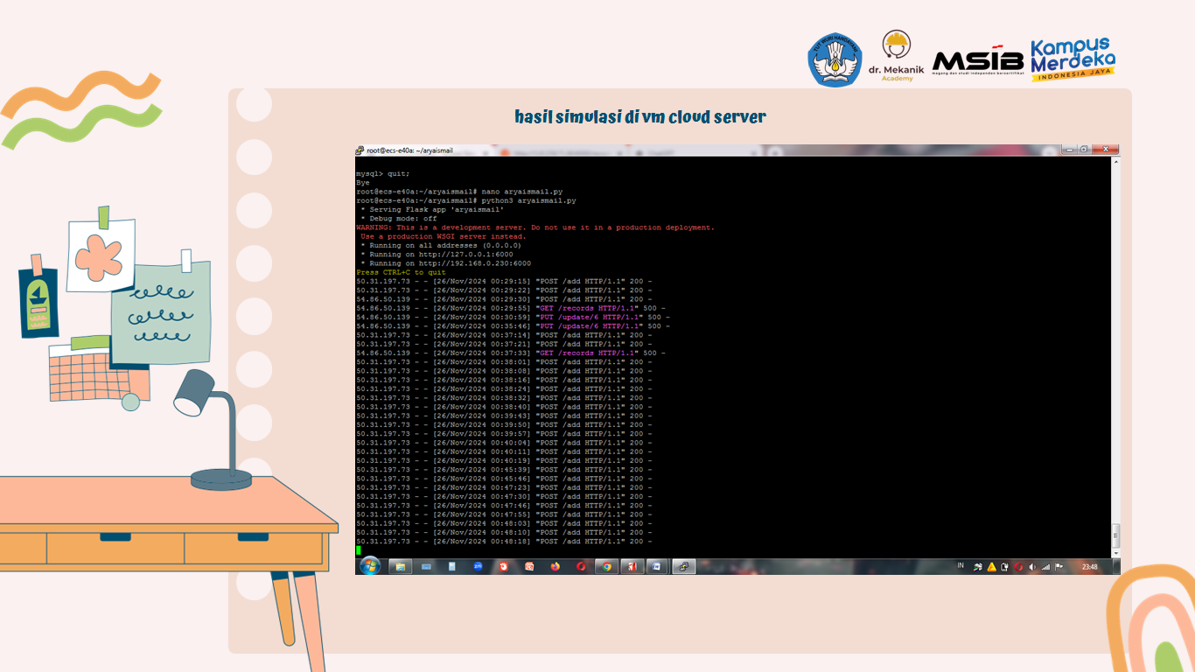Click 'Running on all addresses (0.0.0.0)'
This screenshot has height=672, width=1195.
[440, 245]
